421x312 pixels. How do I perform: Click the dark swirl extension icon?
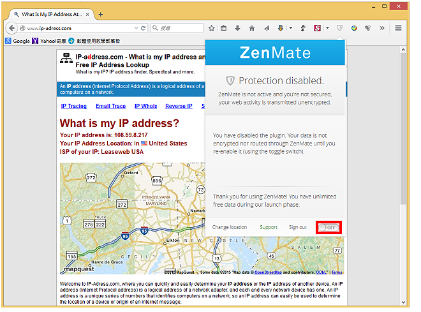tap(303, 28)
